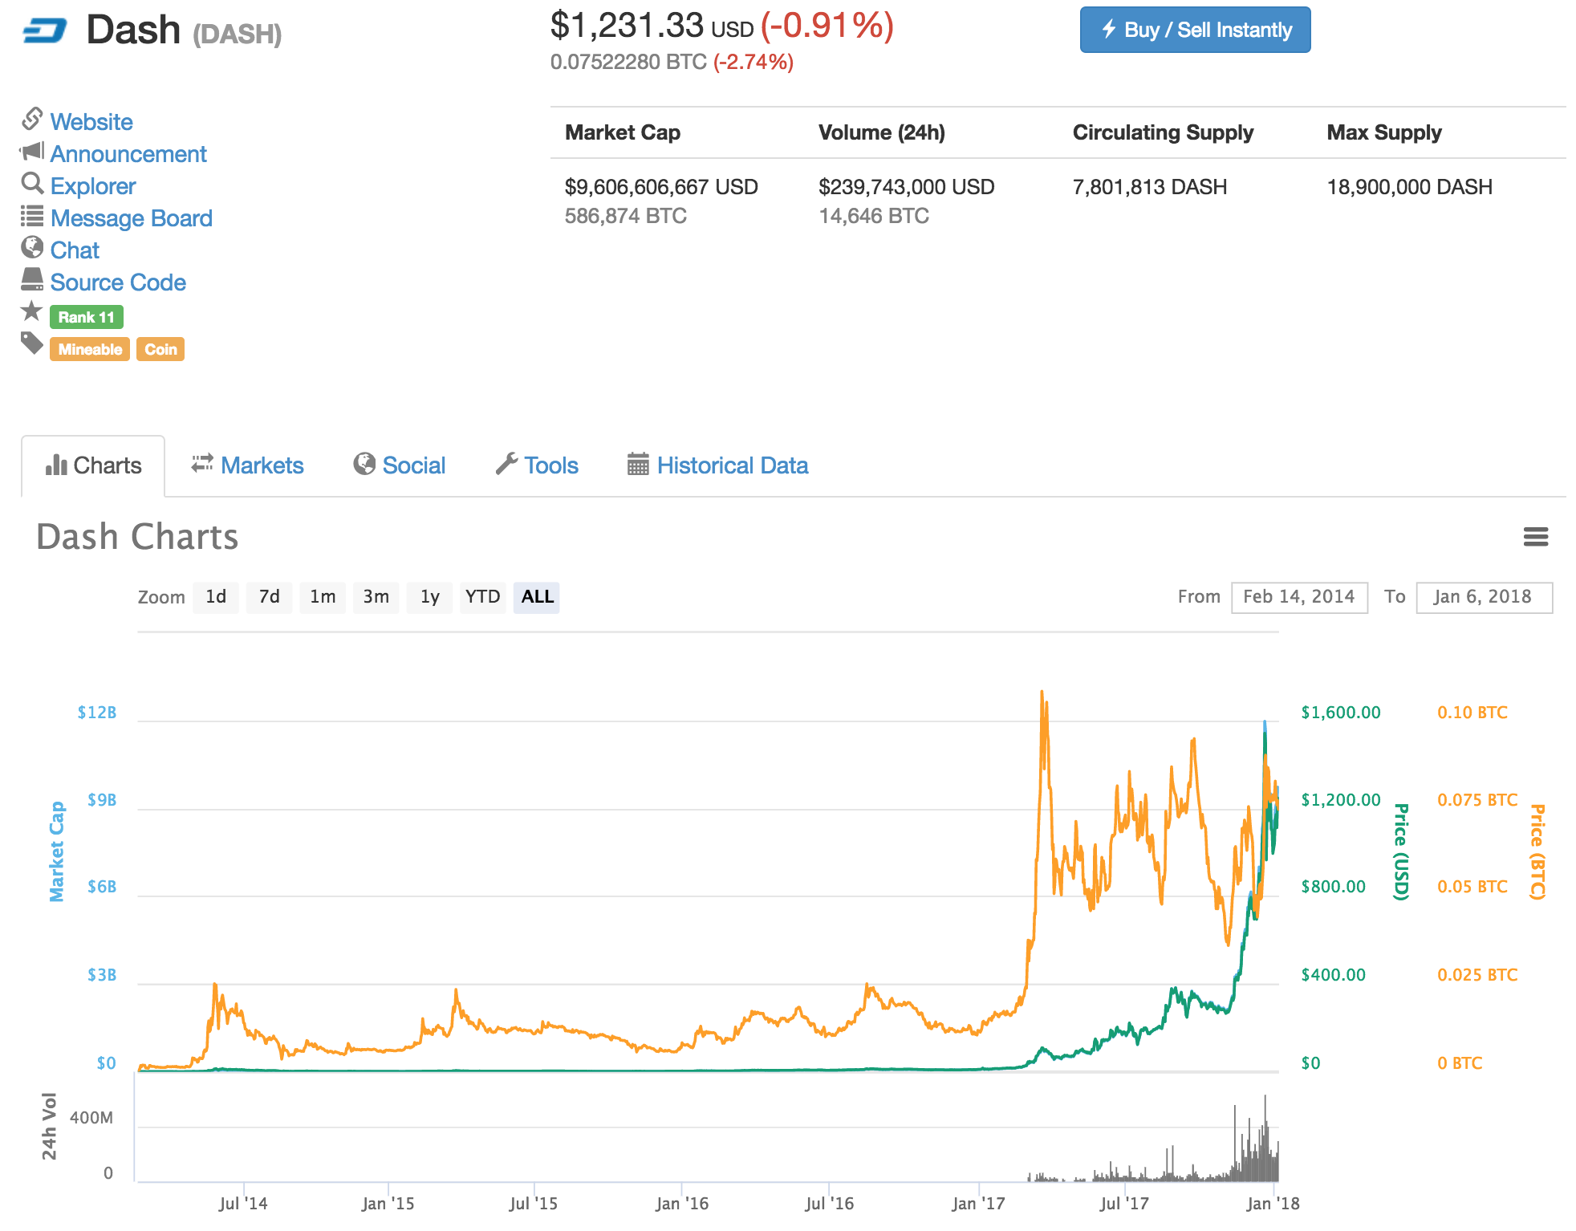Image resolution: width=1576 pixels, height=1231 pixels.
Task: Switch to the Tools tab
Action: 537,465
